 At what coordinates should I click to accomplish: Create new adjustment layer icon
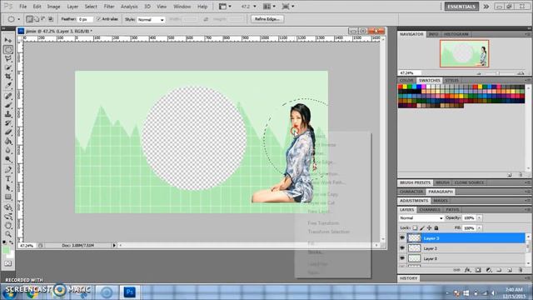[x=489, y=270]
